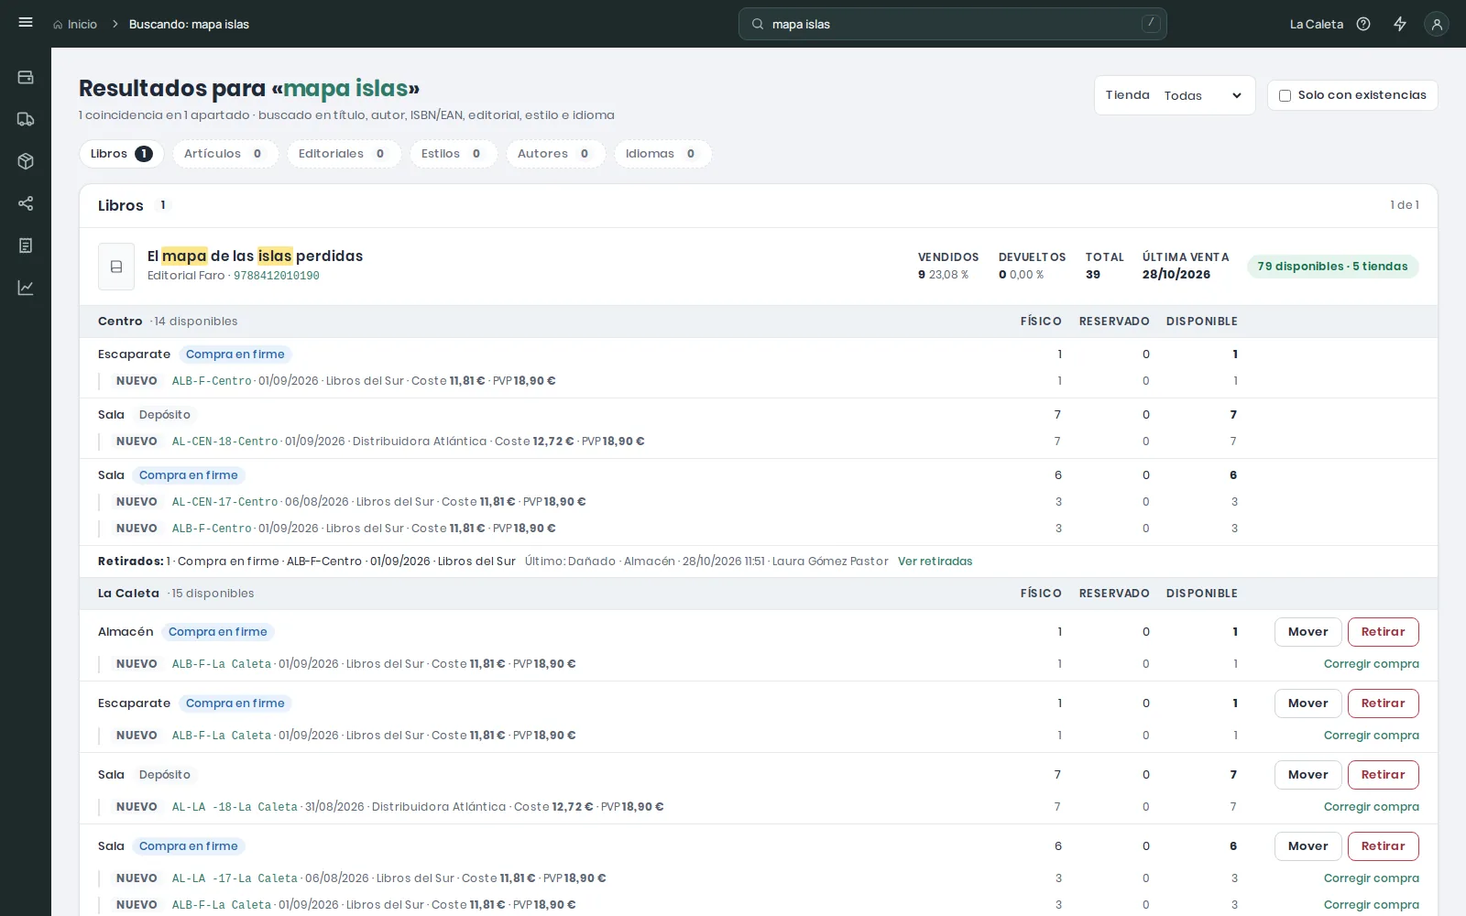The width and height of the screenshot is (1466, 916).
Task: Click Retirar in La Caleta Almacén row
Action: click(x=1383, y=632)
